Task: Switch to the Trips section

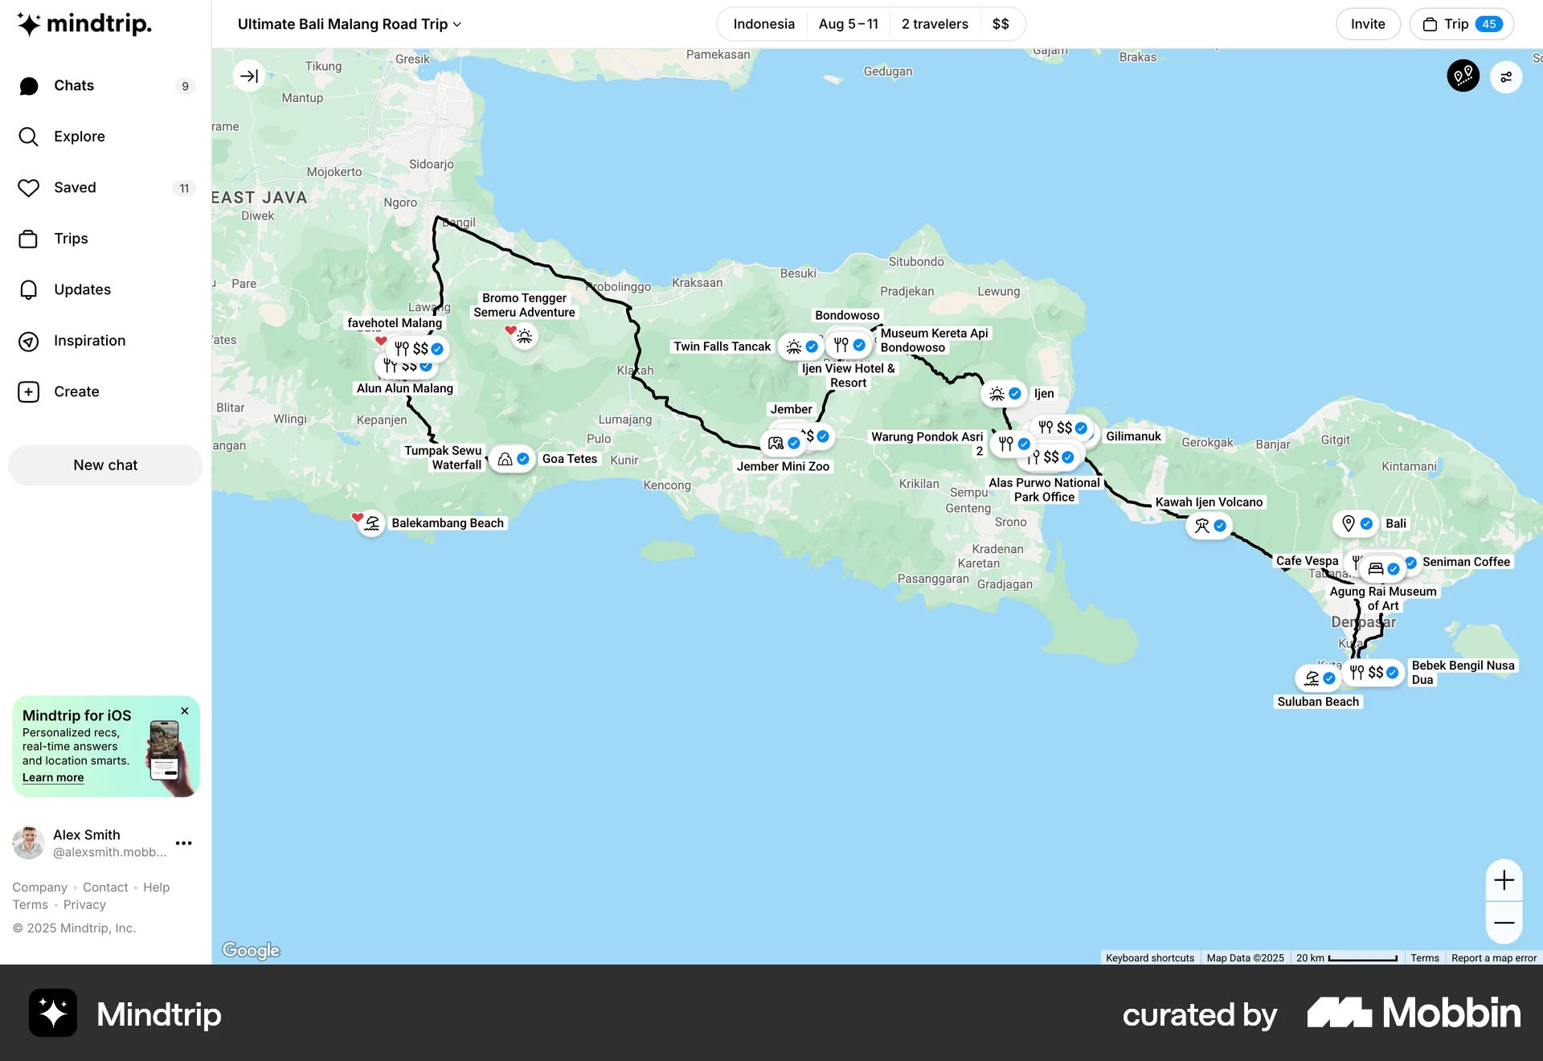Action: (29, 239)
